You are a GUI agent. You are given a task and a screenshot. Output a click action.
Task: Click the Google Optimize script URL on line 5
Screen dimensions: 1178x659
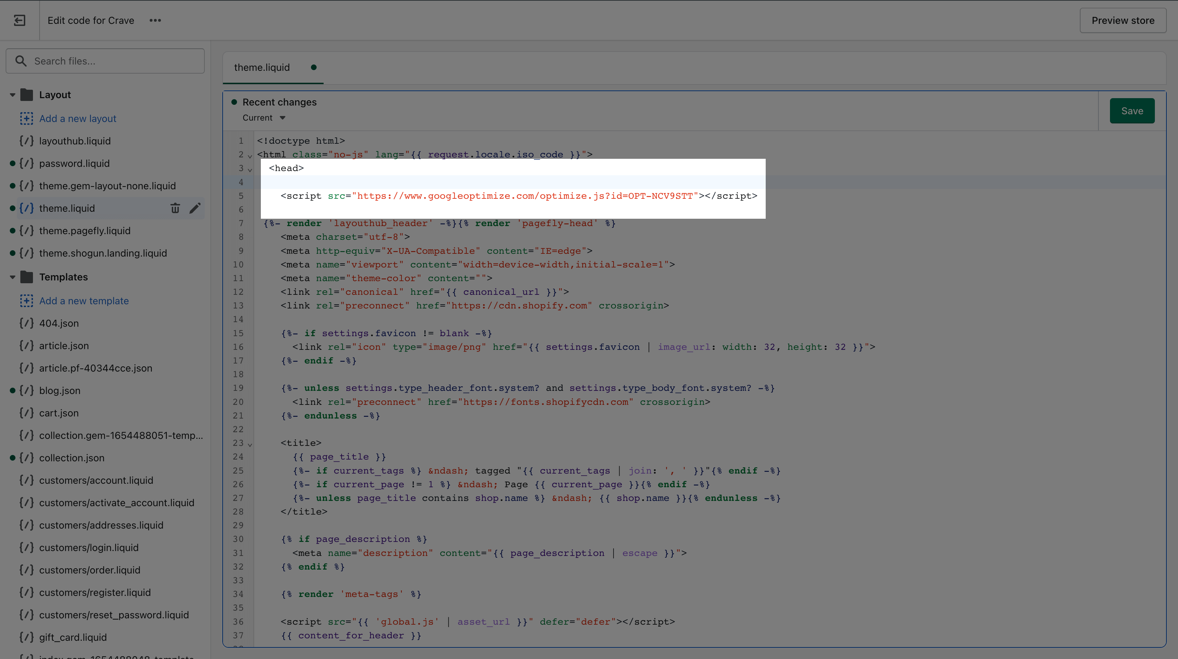pyautogui.click(x=525, y=196)
